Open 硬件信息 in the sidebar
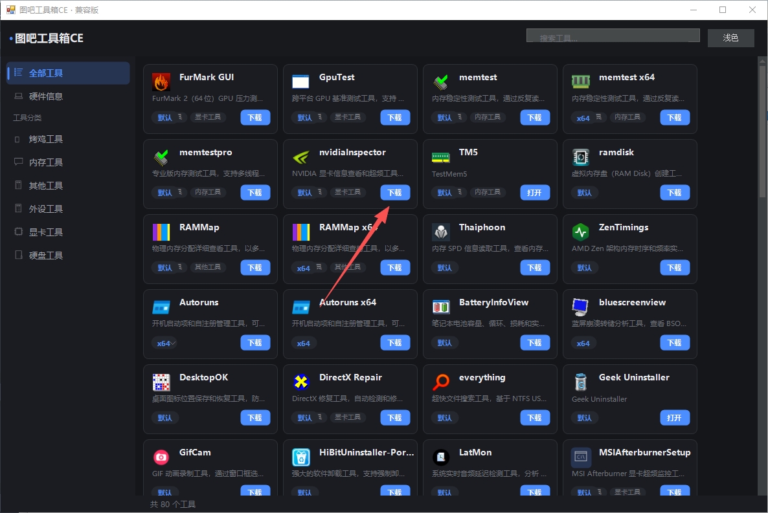This screenshot has height=513, width=768. coord(68,96)
